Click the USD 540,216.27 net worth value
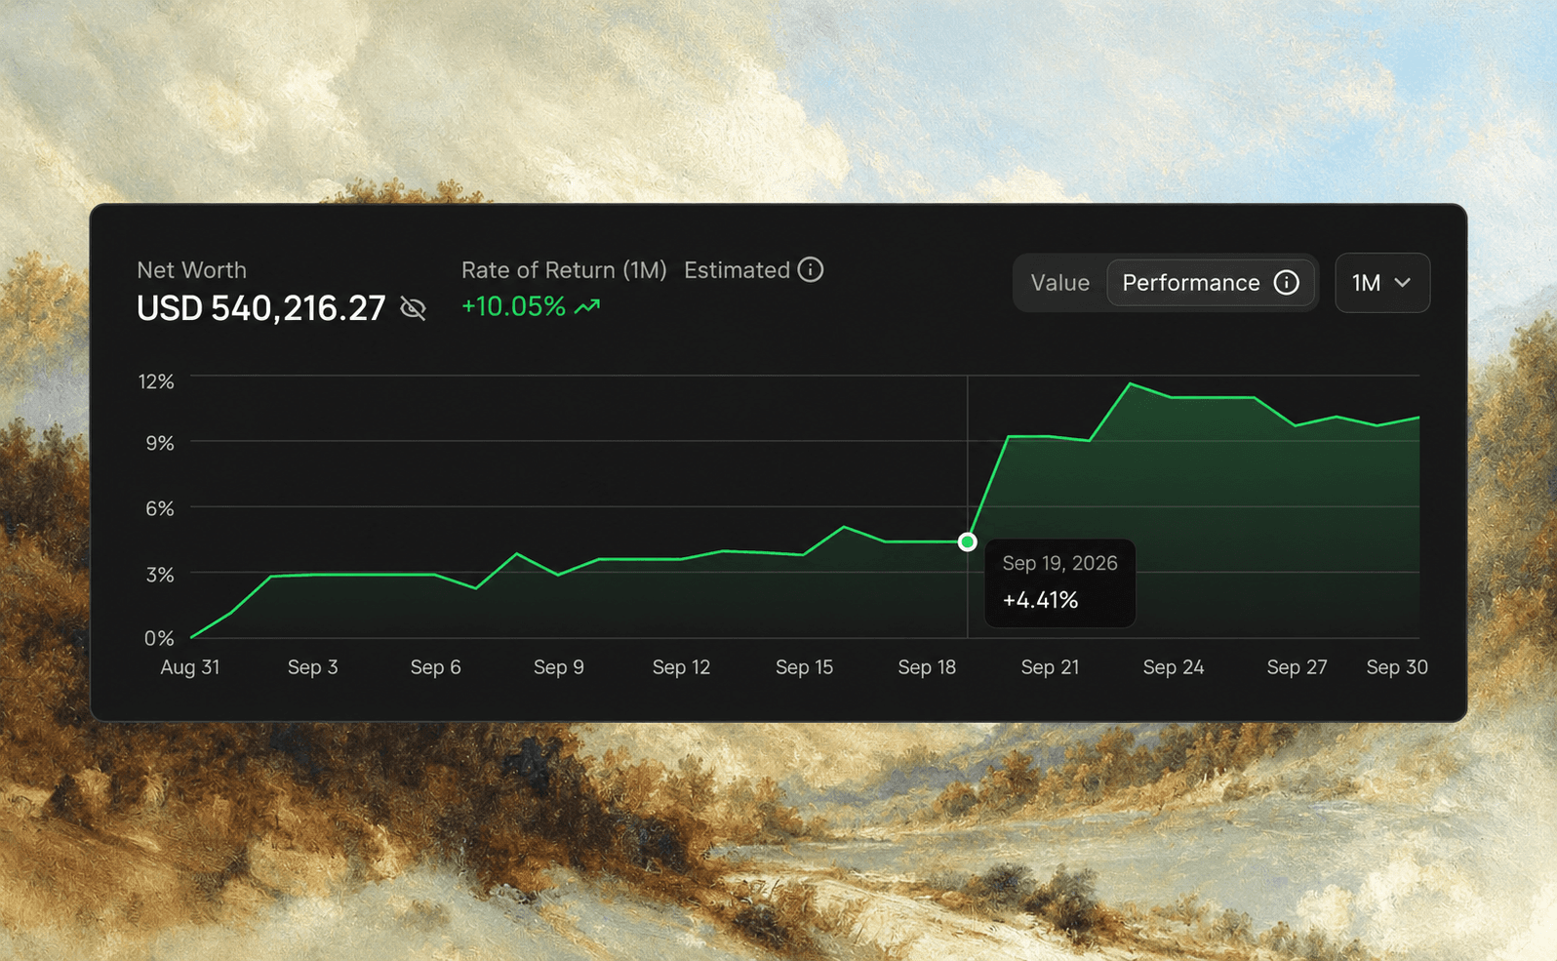 pos(261,308)
